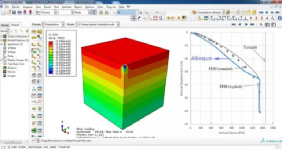Select the Pan View tool
This screenshot has height=149, width=282.
pyautogui.click(x=133, y=18)
